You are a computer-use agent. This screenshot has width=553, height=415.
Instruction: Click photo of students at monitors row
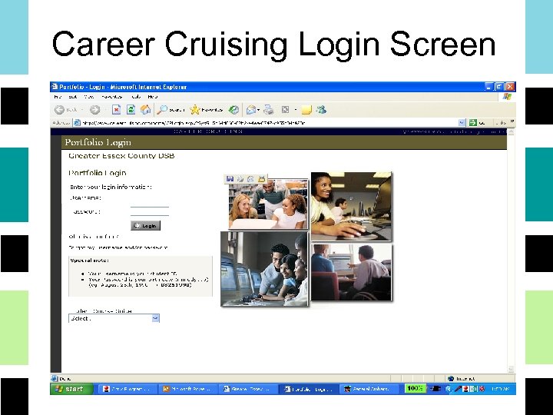(x=264, y=268)
